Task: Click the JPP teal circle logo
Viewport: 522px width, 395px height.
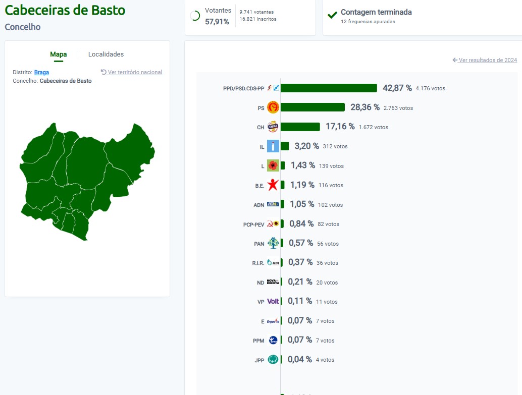Action: pyautogui.click(x=273, y=359)
